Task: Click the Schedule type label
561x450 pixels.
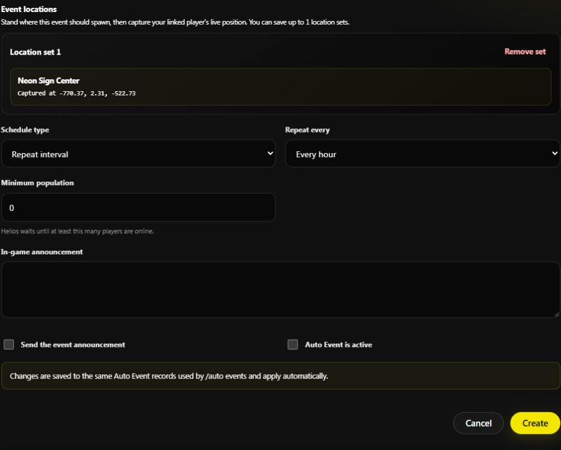Action: coord(25,130)
